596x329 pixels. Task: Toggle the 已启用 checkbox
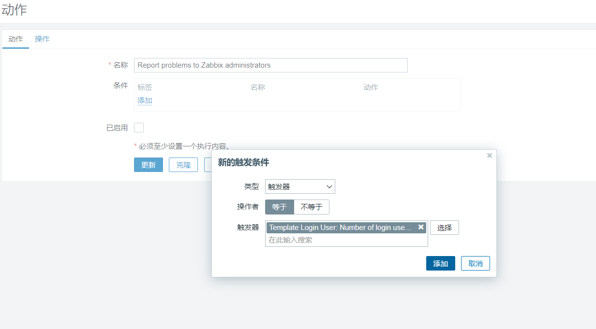pyautogui.click(x=139, y=128)
